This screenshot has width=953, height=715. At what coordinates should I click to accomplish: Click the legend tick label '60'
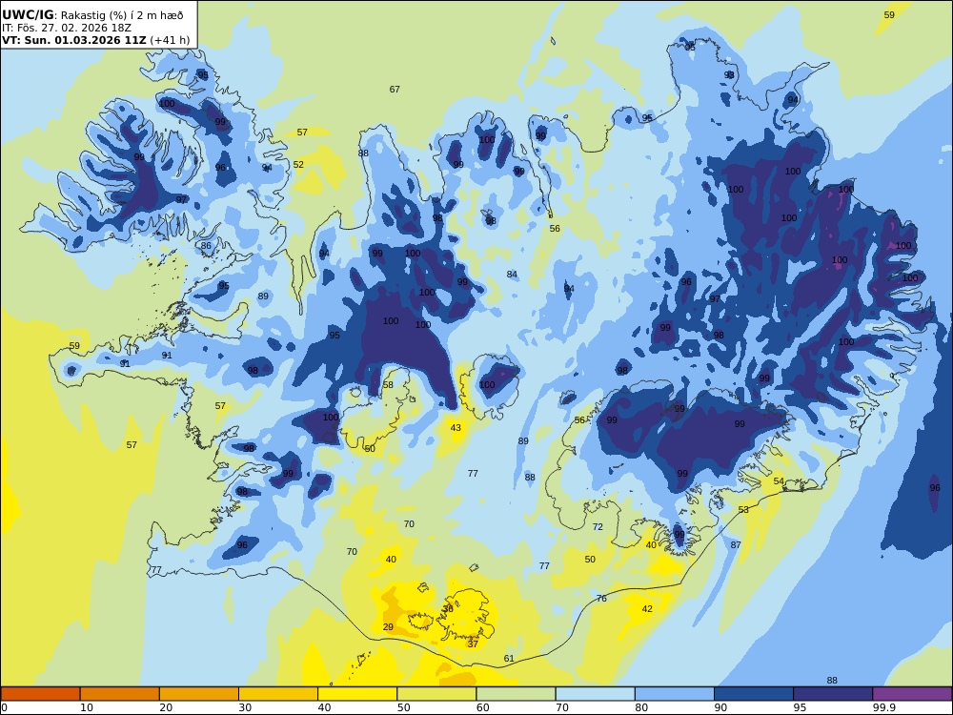482,707
